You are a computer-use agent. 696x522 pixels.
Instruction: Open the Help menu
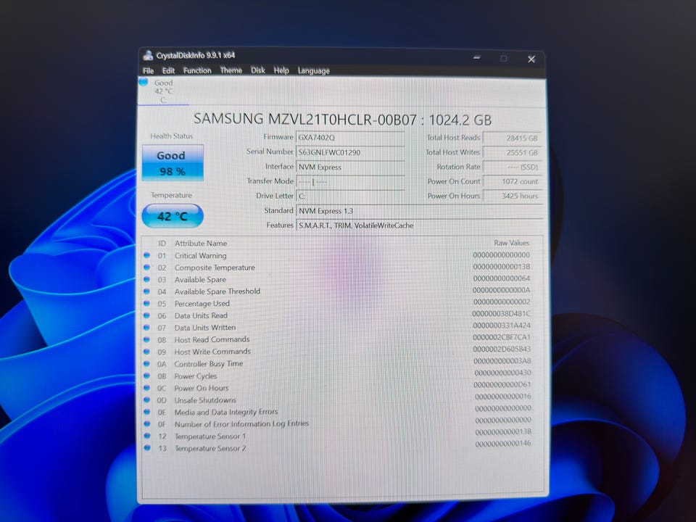click(x=281, y=70)
